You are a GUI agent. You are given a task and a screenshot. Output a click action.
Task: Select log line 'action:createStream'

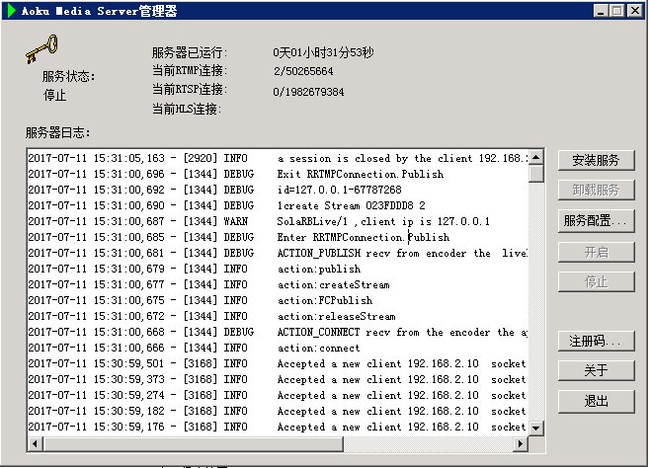[278, 284]
